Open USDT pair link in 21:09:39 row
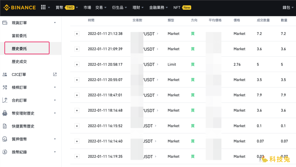 [x=150, y=49]
